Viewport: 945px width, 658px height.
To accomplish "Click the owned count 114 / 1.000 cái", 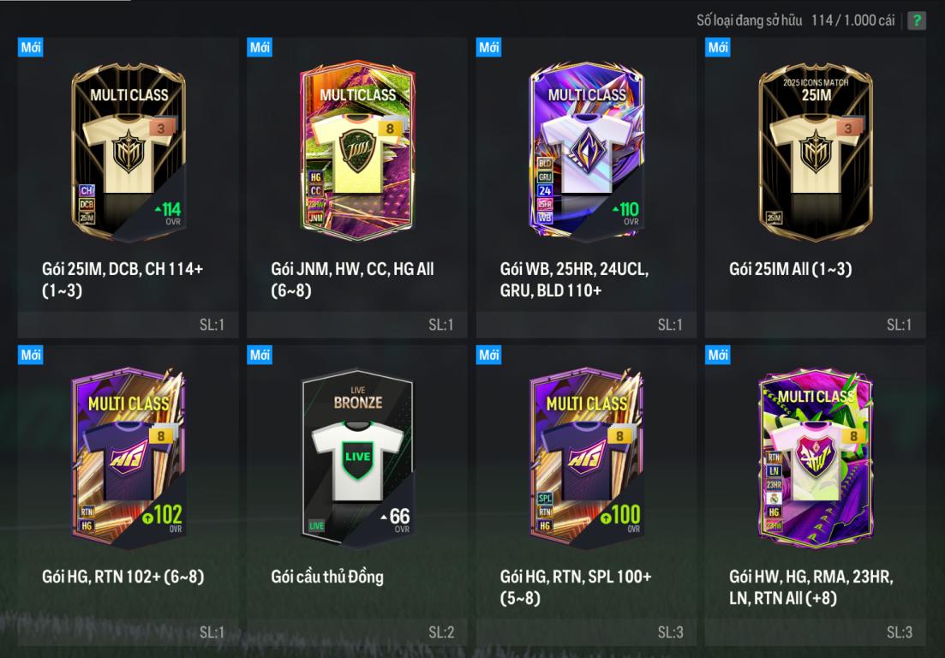I will 852,21.
